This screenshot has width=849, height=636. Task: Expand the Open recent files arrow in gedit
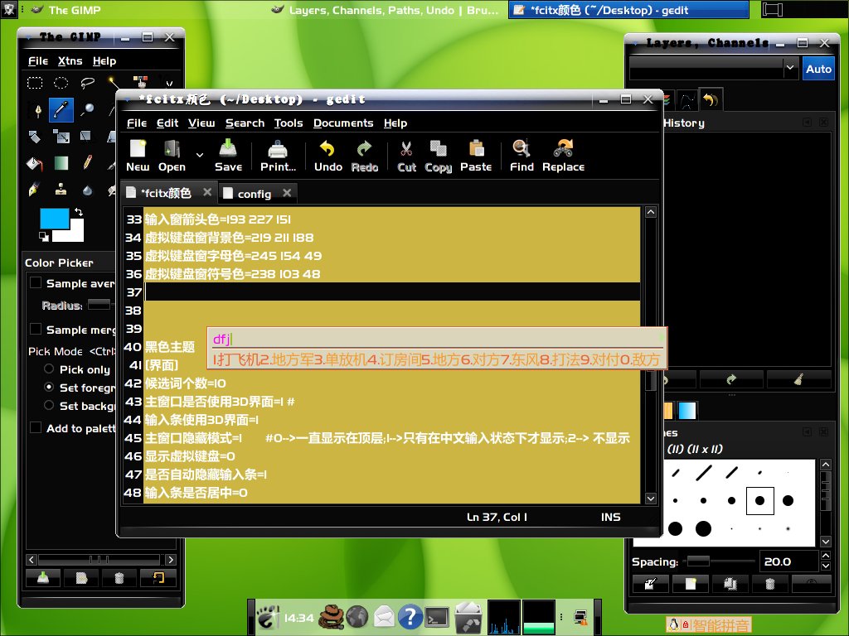tap(200, 155)
